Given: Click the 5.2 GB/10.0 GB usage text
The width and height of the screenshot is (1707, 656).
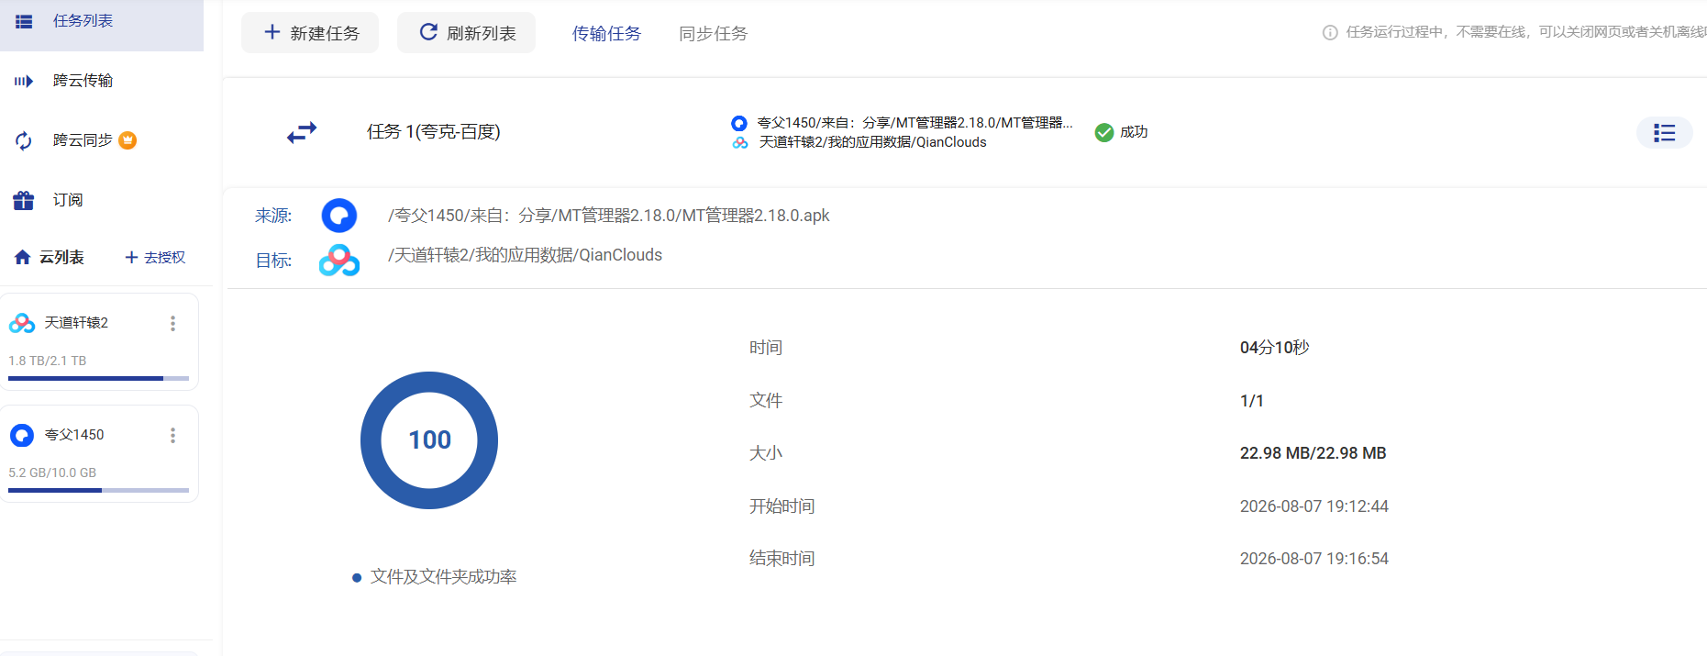Looking at the screenshot, I should click(52, 473).
